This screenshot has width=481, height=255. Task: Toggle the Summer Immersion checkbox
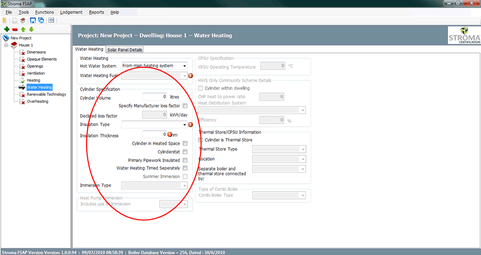tap(185, 176)
